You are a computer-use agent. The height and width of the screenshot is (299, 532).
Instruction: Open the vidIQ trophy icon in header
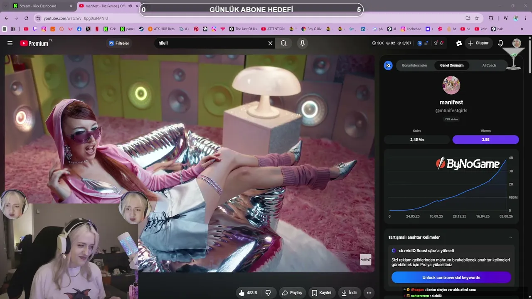pyautogui.click(x=436, y=43)
